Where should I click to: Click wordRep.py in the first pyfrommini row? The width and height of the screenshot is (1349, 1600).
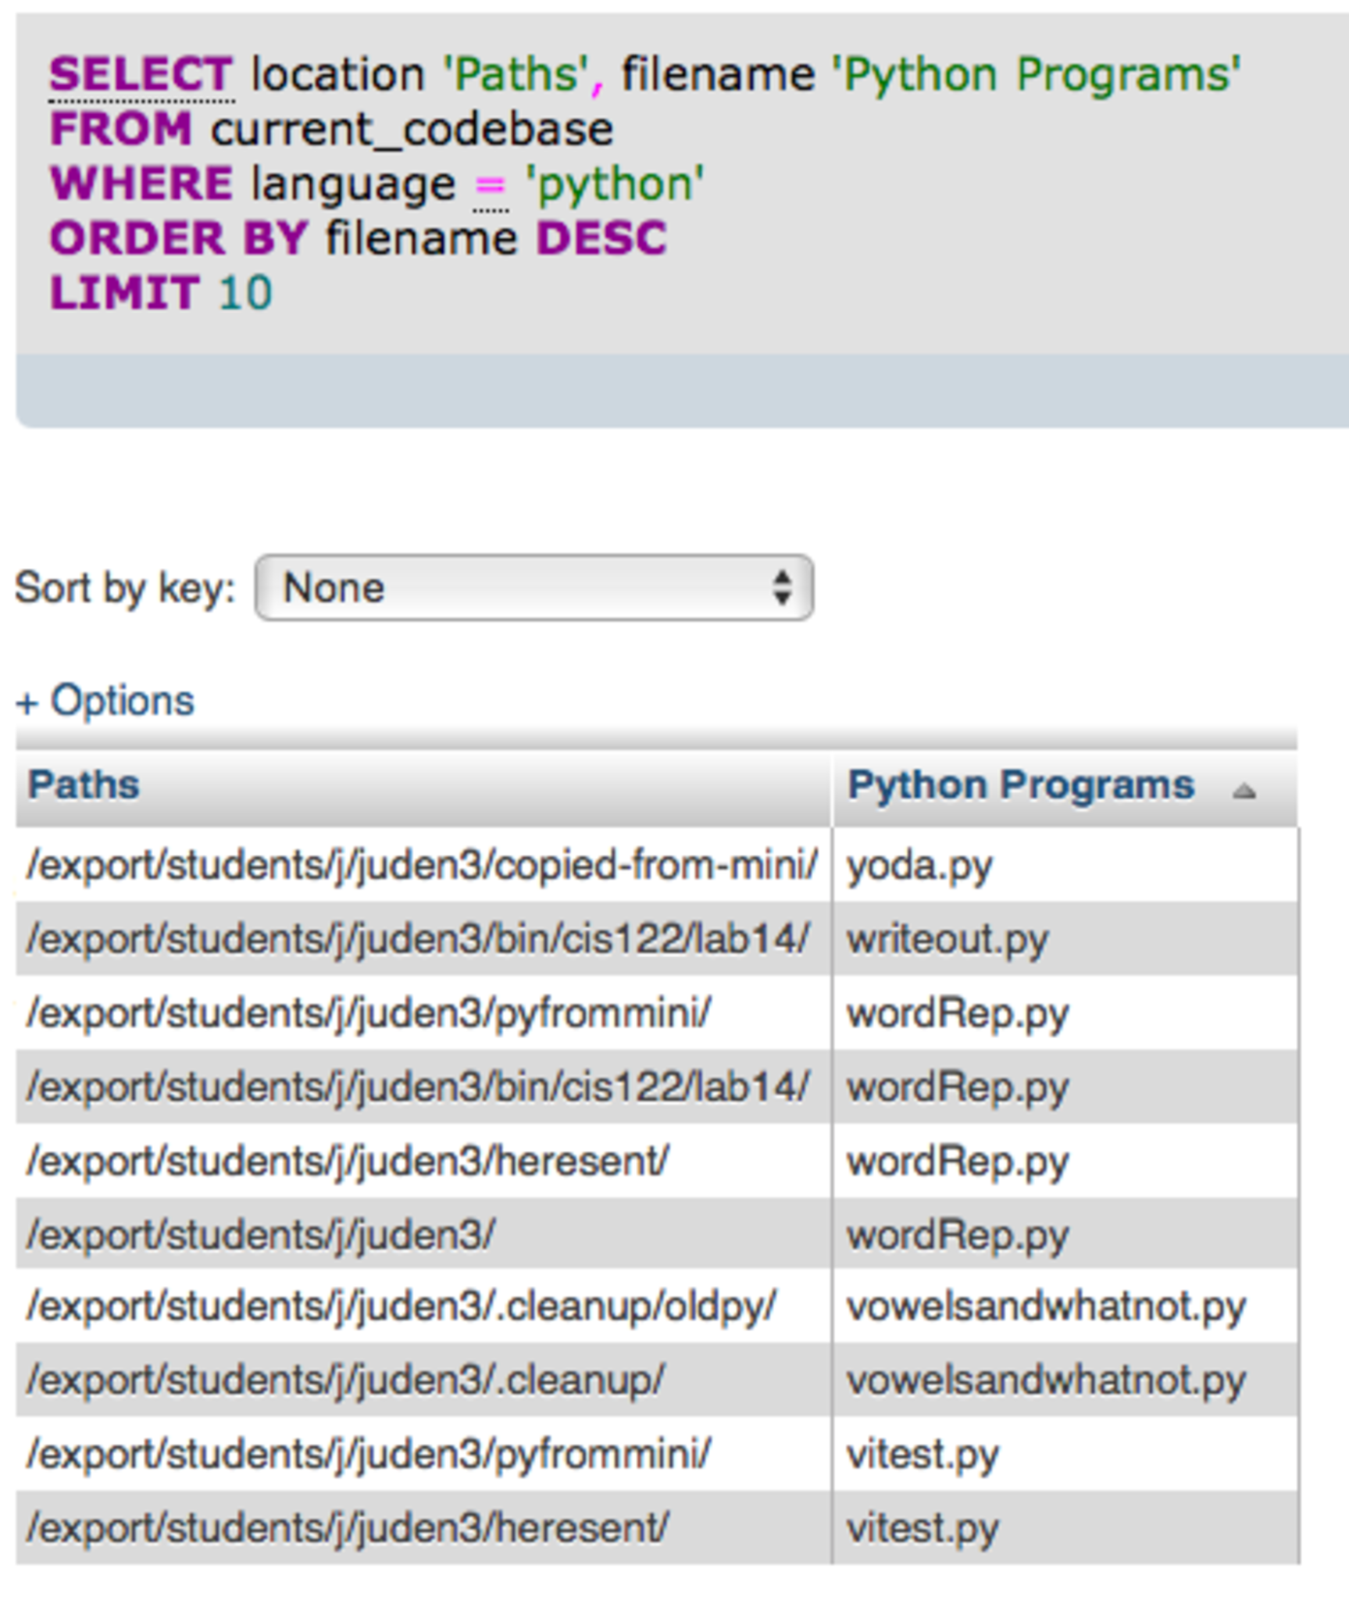(x=958, y=1014)
